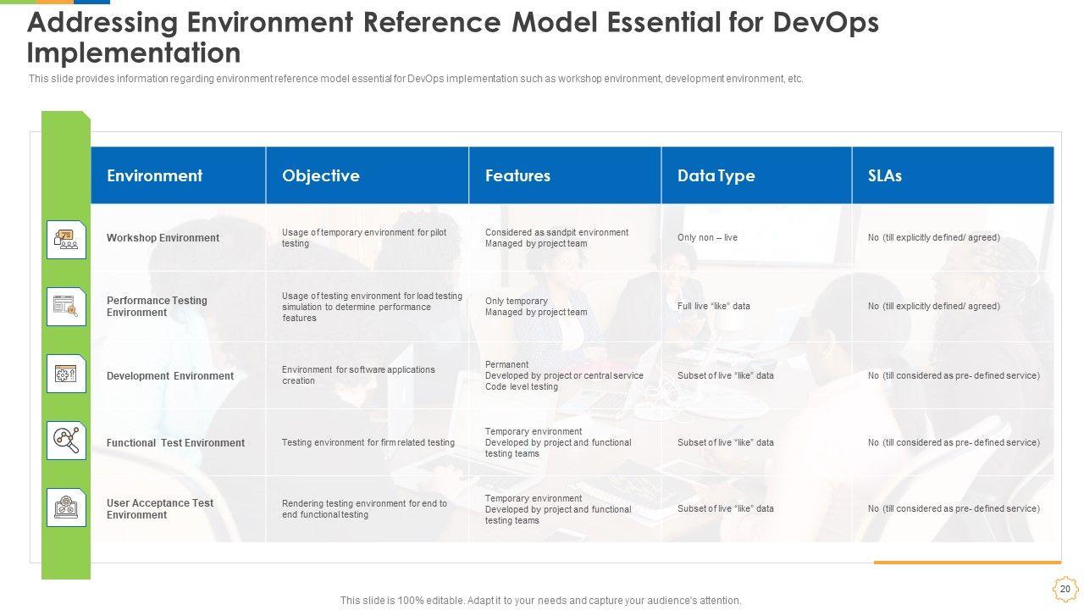1084x610 pixels.
Task: Select the Development Environment gear icon
Action: pyautogui.click(x=66, y=374)
